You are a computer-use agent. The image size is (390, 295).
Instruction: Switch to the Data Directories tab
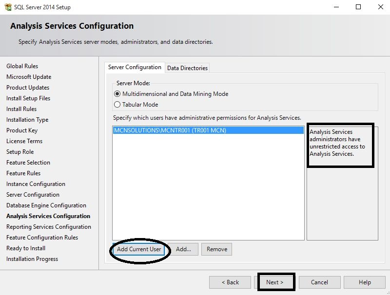click(x=187, y=68)
